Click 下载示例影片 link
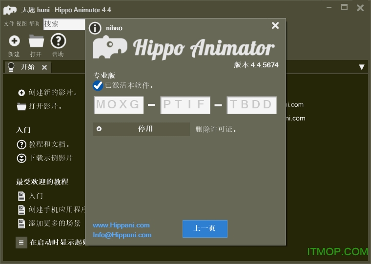Screen dimensions: 371x264 [x=51, y=158]
